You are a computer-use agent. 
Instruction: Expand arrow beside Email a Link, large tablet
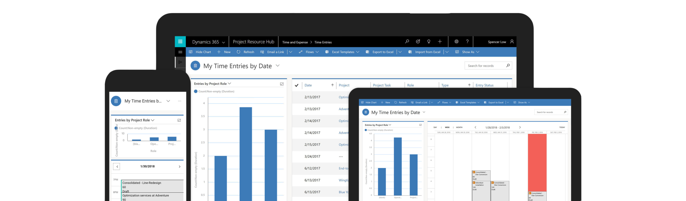click(290, 52)
